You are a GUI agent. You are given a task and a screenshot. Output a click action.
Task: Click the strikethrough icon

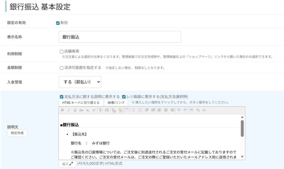81,110
